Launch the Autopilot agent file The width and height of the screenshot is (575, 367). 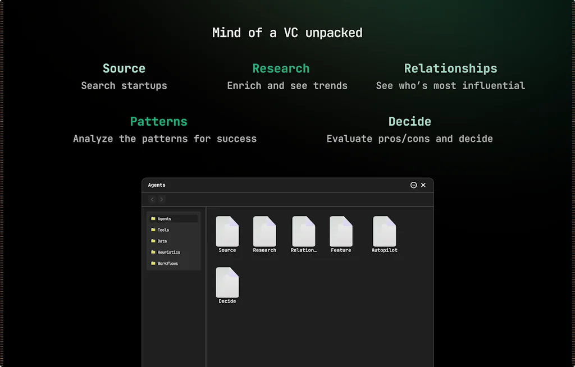384,230
